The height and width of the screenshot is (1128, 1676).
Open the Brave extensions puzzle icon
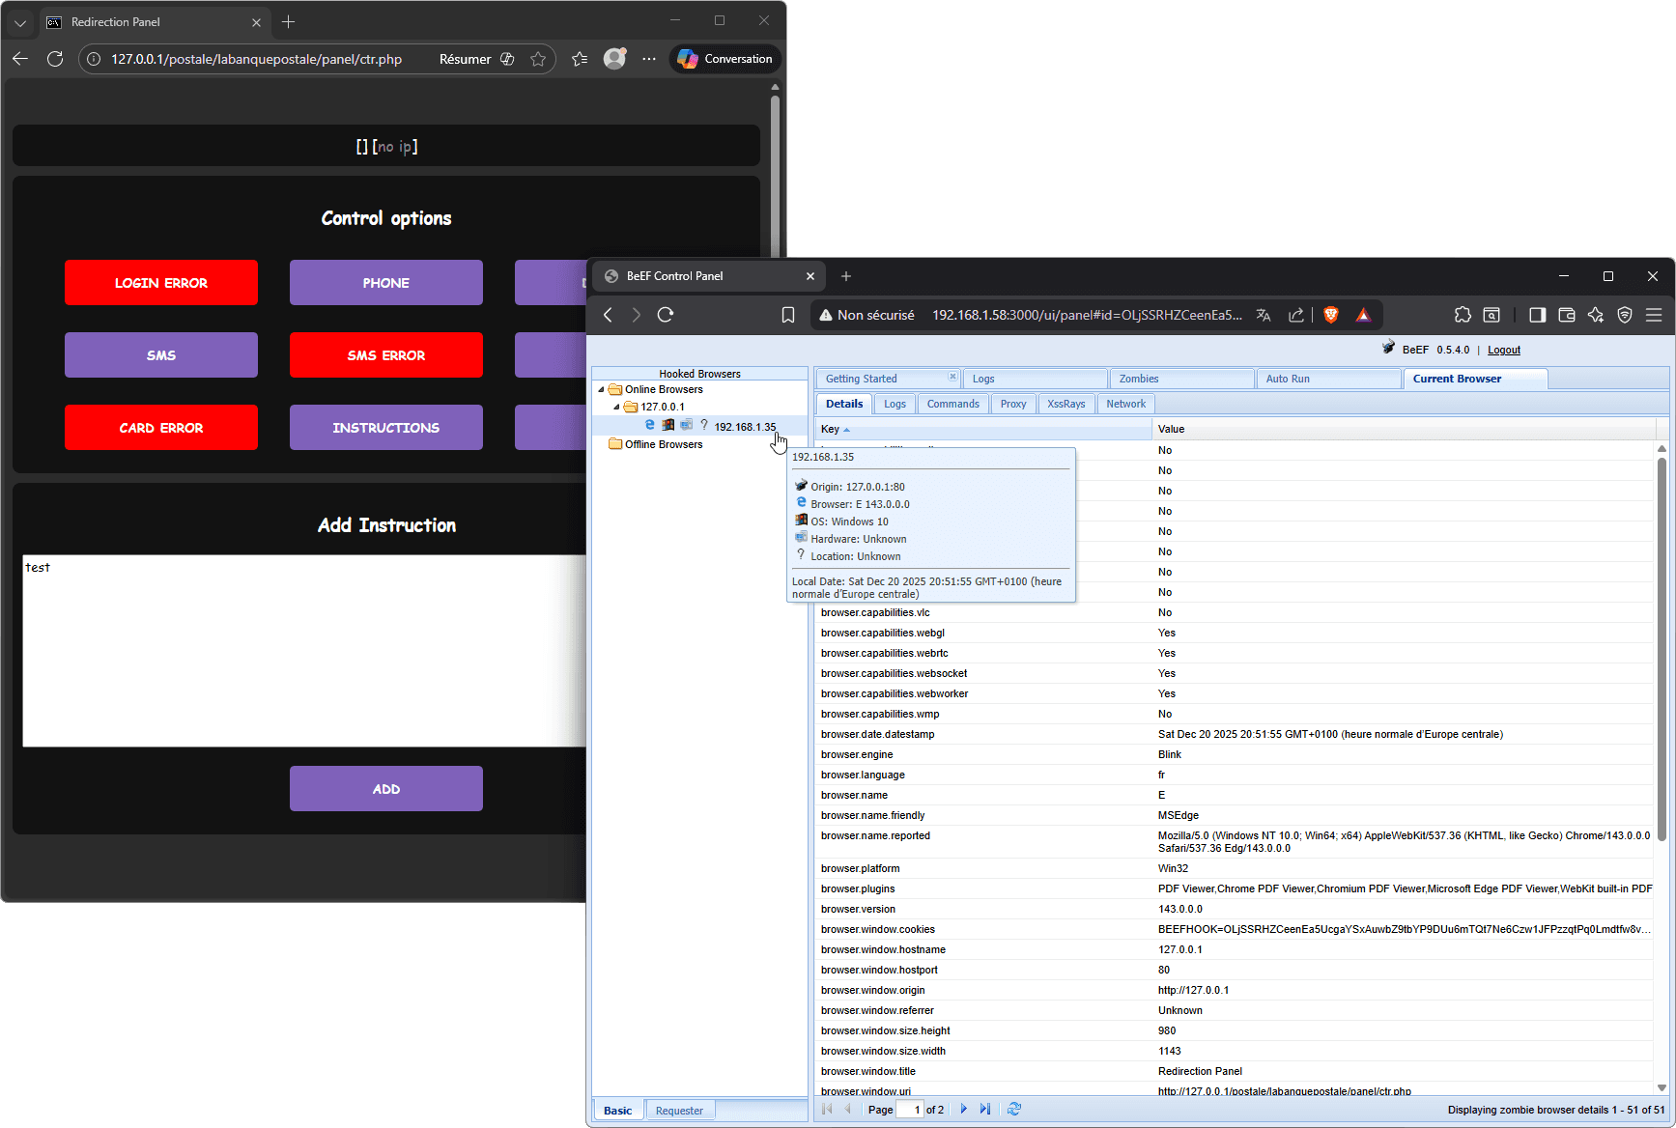click(1463, 315)
